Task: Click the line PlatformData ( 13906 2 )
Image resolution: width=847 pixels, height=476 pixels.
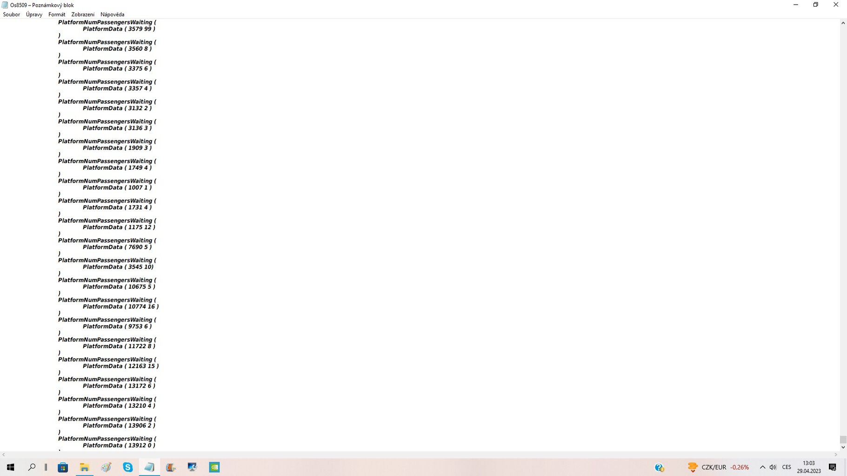Action: 119,426
